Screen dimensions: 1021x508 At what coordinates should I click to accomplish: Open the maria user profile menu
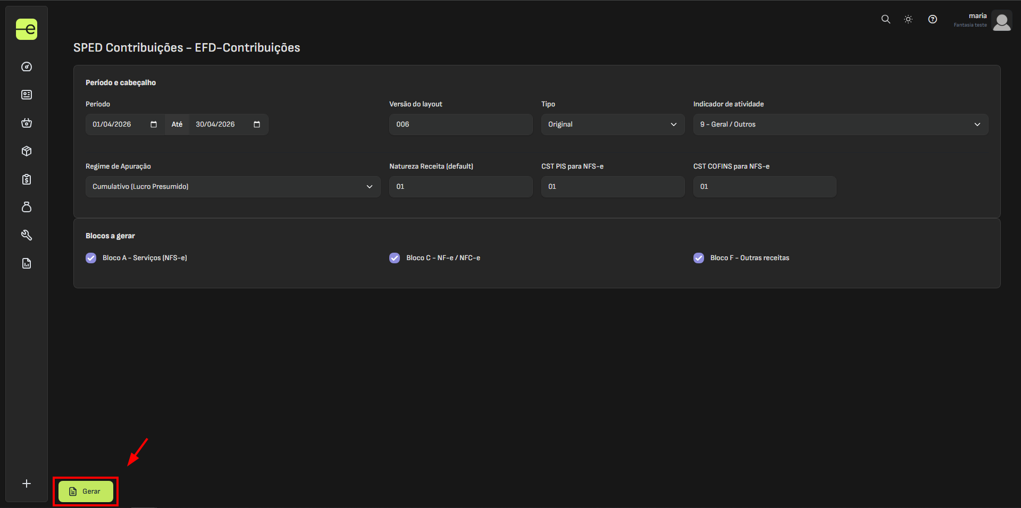(x=983, y=21)
